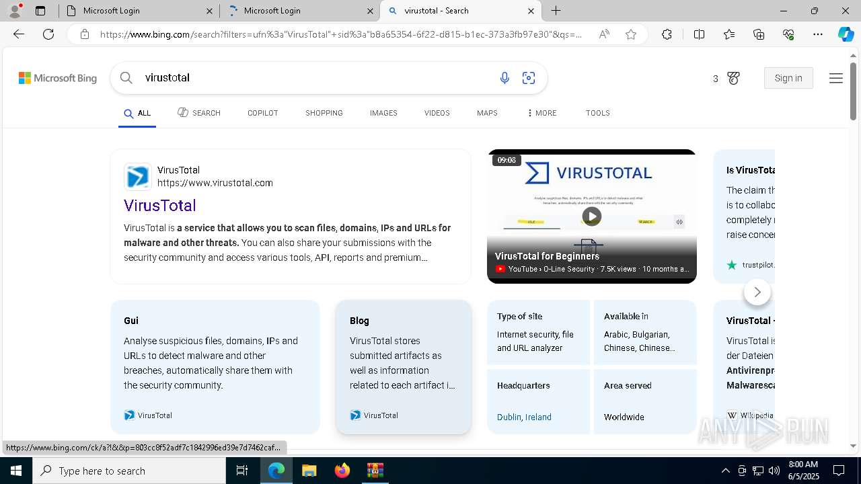Open a new browser tab

[556, 11]
